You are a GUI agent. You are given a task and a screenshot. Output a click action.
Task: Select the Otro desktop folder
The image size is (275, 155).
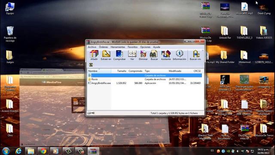[10, 130]
